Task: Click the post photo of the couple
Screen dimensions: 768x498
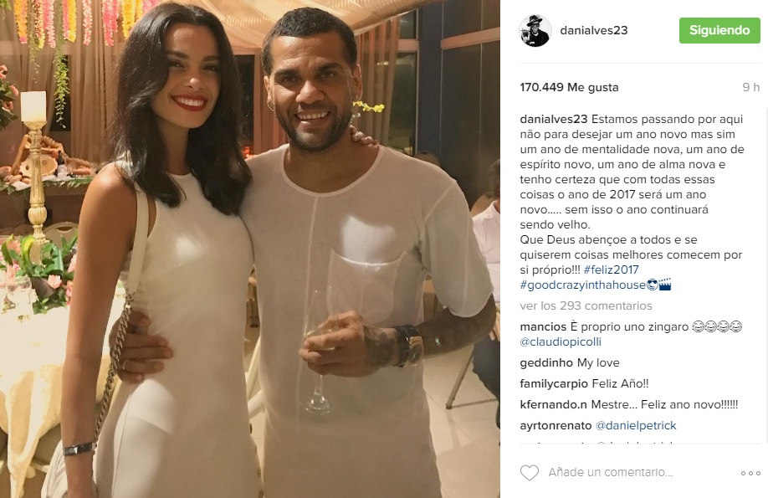Action: pos(250,249)
